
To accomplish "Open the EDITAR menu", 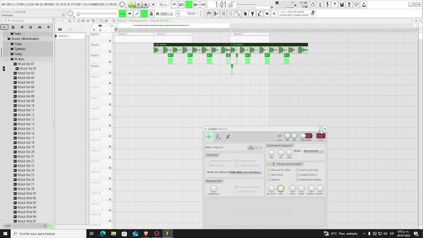I will pyautogui.click(x=22, y=5).
